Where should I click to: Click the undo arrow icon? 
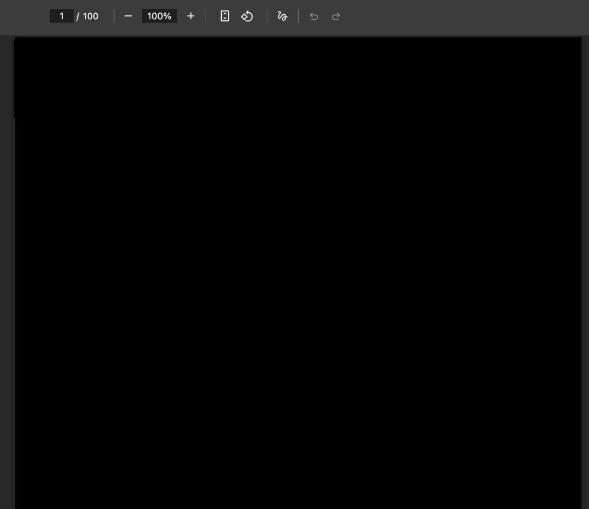click(313, 16)
